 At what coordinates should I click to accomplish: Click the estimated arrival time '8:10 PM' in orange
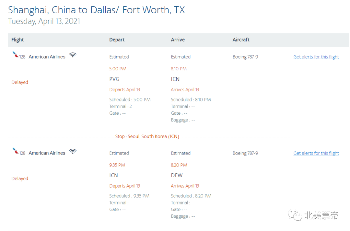[179, 69]
